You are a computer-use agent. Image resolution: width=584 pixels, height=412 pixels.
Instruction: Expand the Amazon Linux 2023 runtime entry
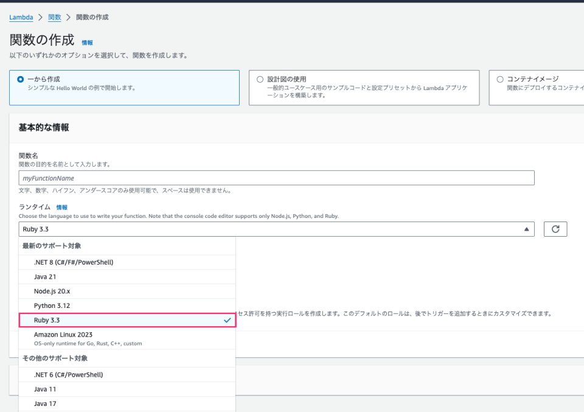122,338
